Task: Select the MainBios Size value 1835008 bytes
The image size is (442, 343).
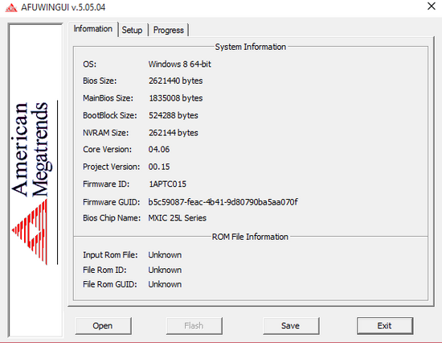Action: tap(176, 98)
